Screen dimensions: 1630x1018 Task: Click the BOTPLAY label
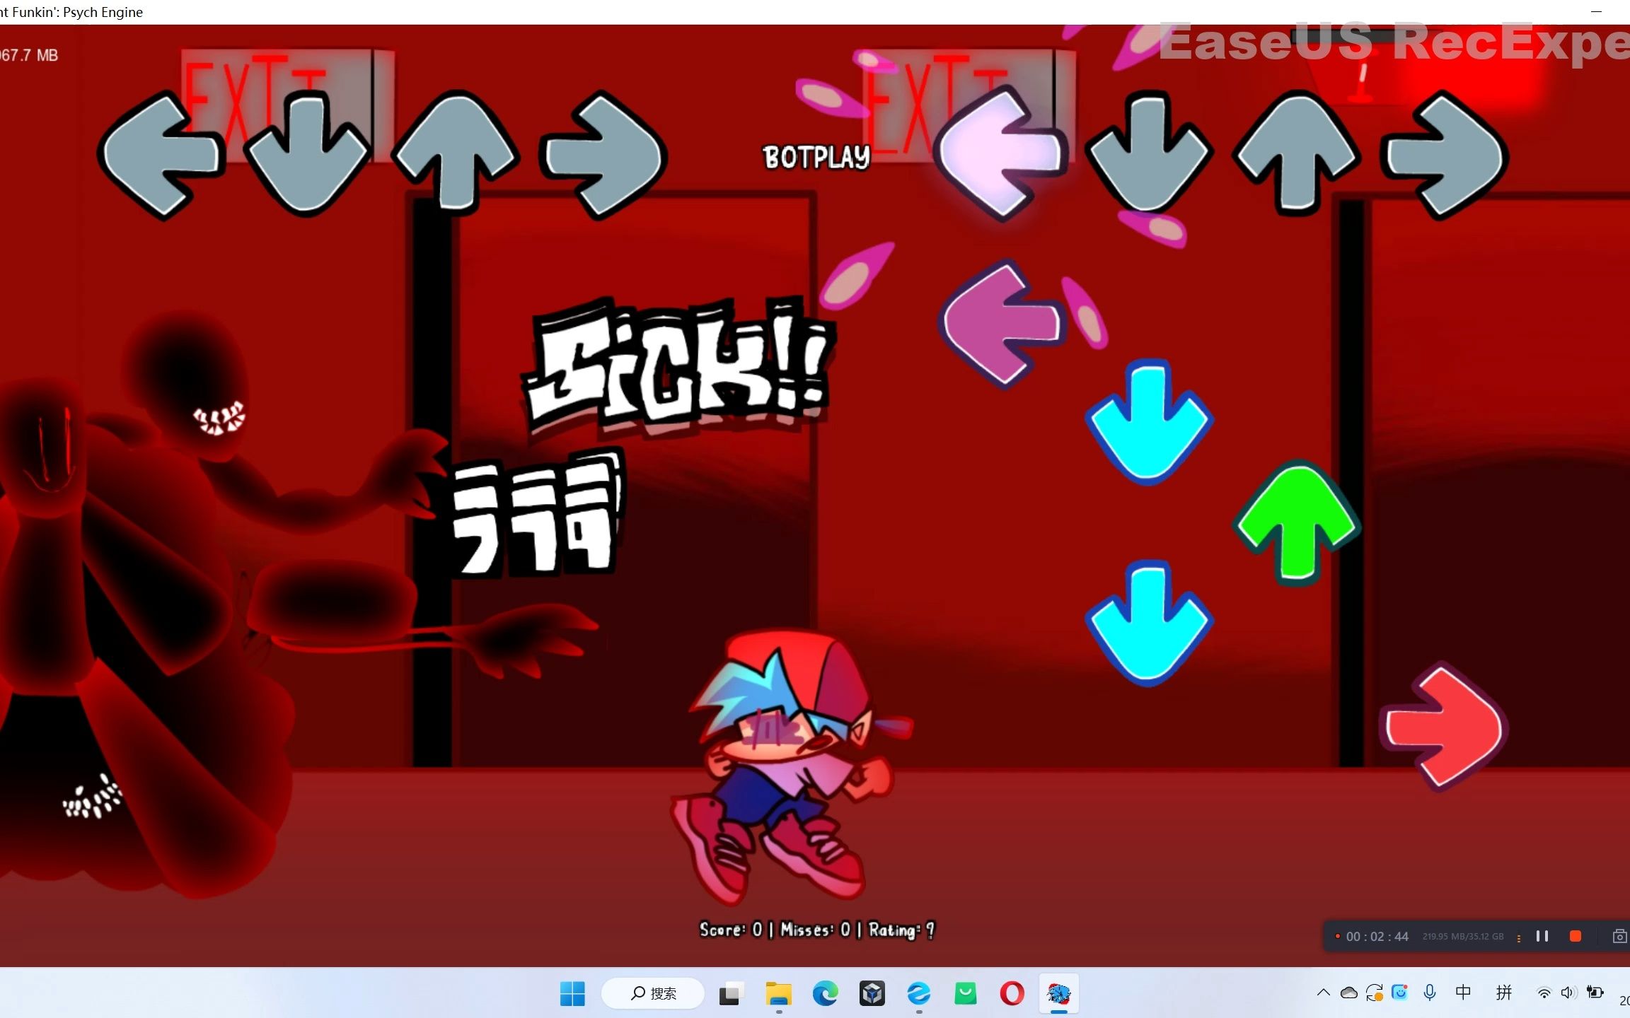click(816, 158)
